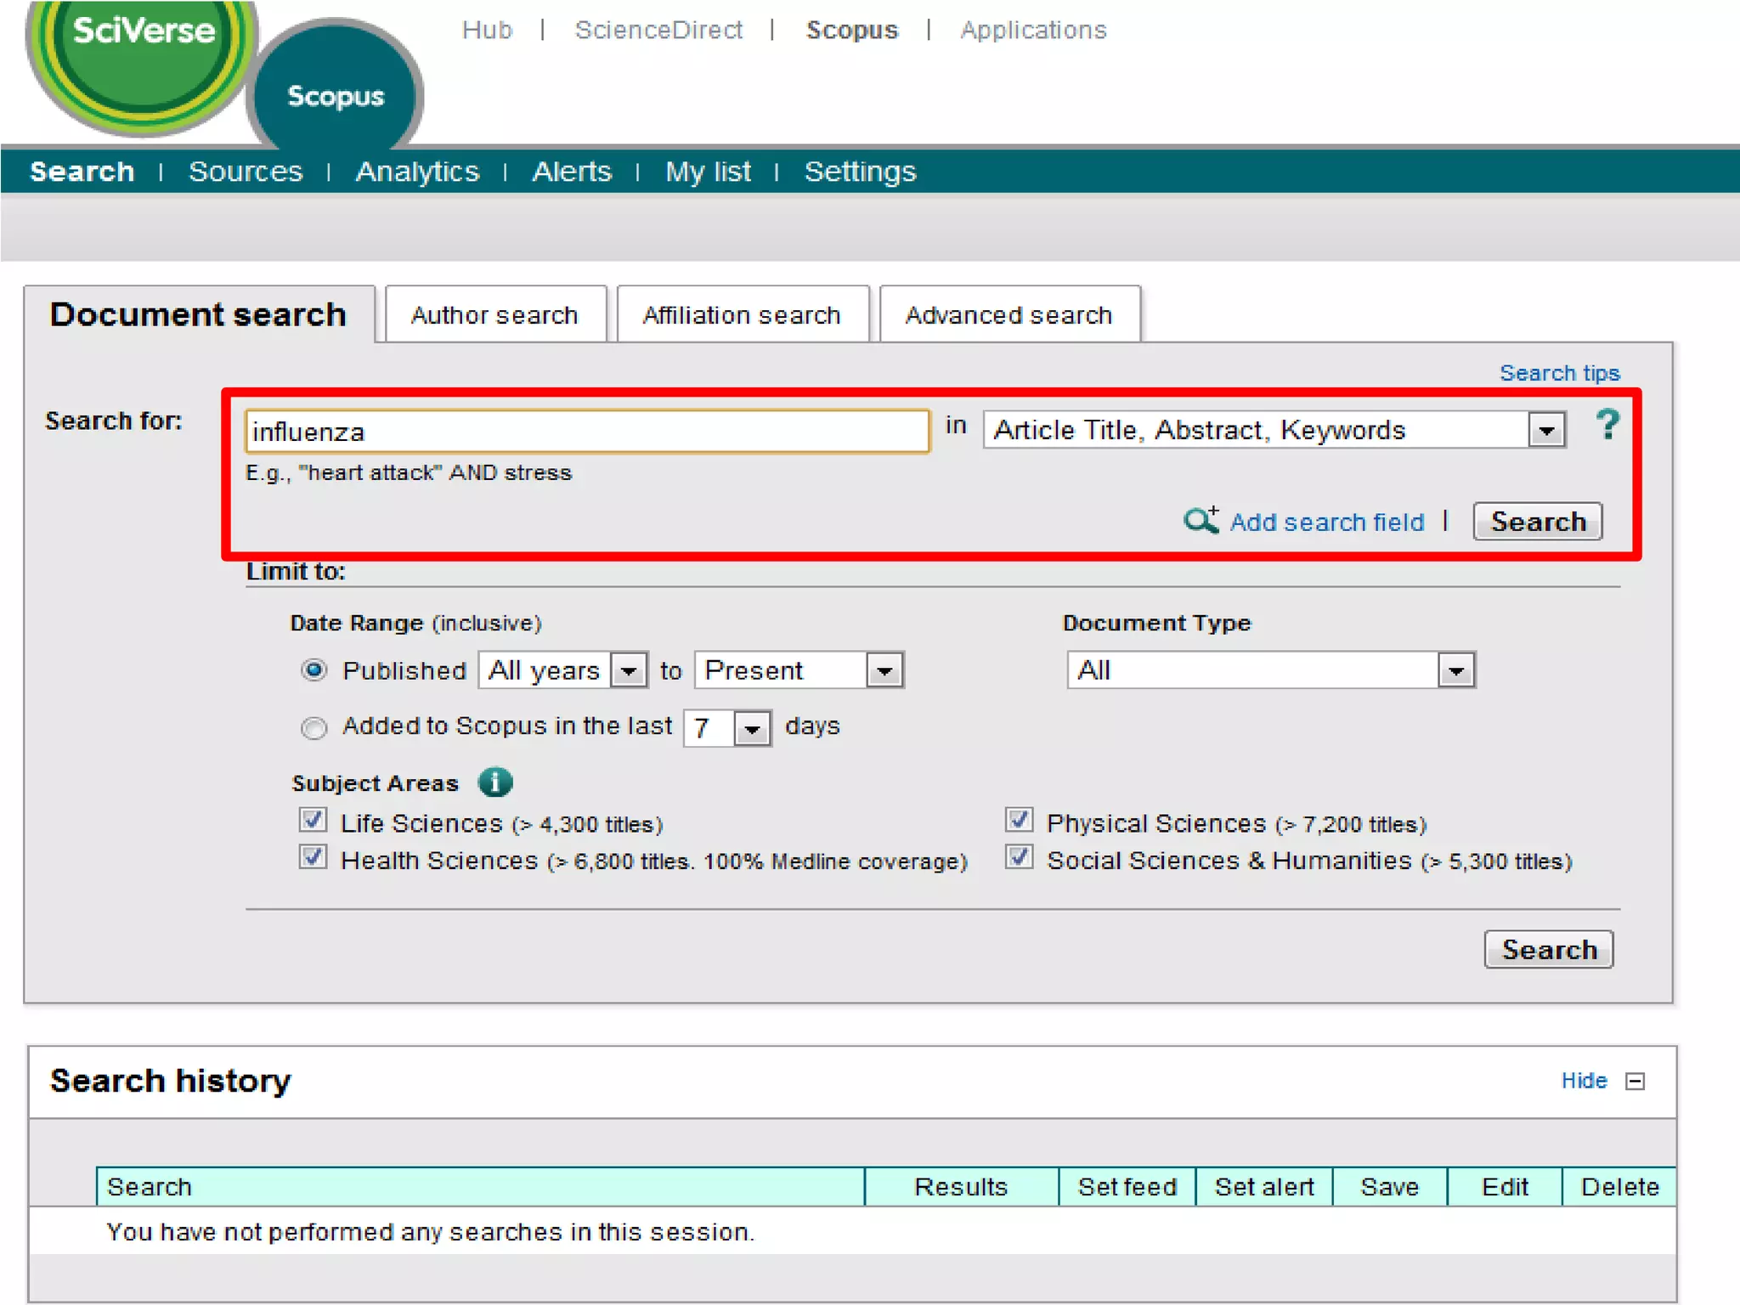Viewport: 1740px width, 1305px height.
Task: Uncheck the Life Sciences checkbox
Action: [x=313, y=821]
